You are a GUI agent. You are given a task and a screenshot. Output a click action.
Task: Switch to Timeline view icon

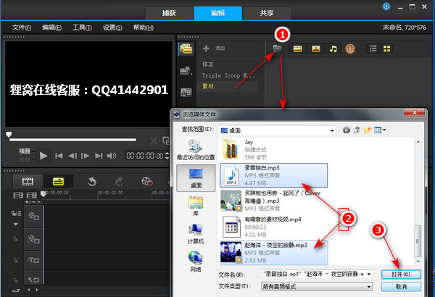click(x=58, y=182)
